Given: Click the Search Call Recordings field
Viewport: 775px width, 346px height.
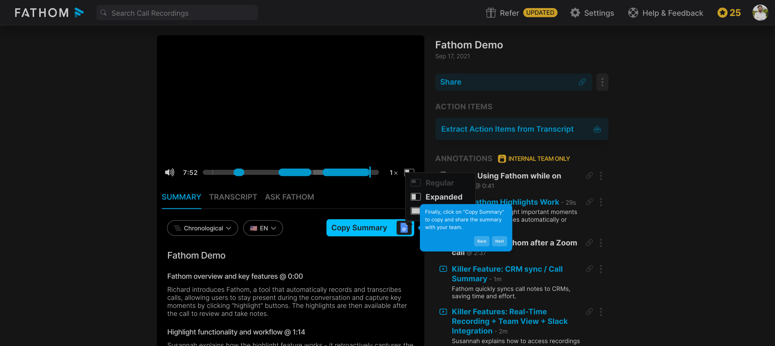Looking at the screenshot, I should [177, 13].
